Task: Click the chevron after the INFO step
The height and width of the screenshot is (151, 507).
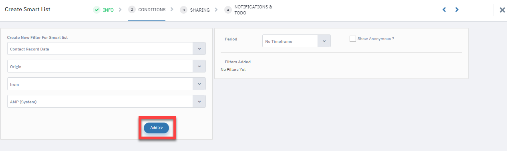Action: (x=120, y=10)
